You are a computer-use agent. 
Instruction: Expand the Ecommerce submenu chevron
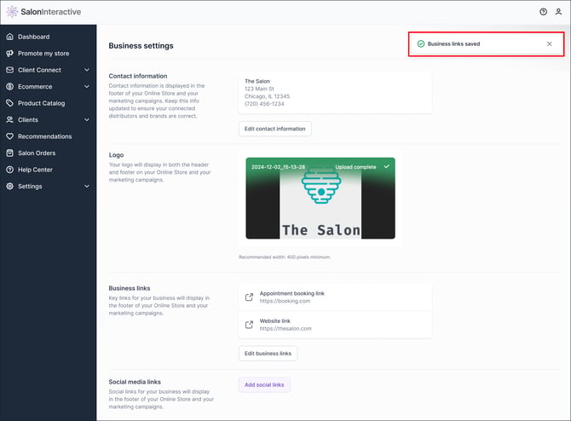[x=87, y=87]
